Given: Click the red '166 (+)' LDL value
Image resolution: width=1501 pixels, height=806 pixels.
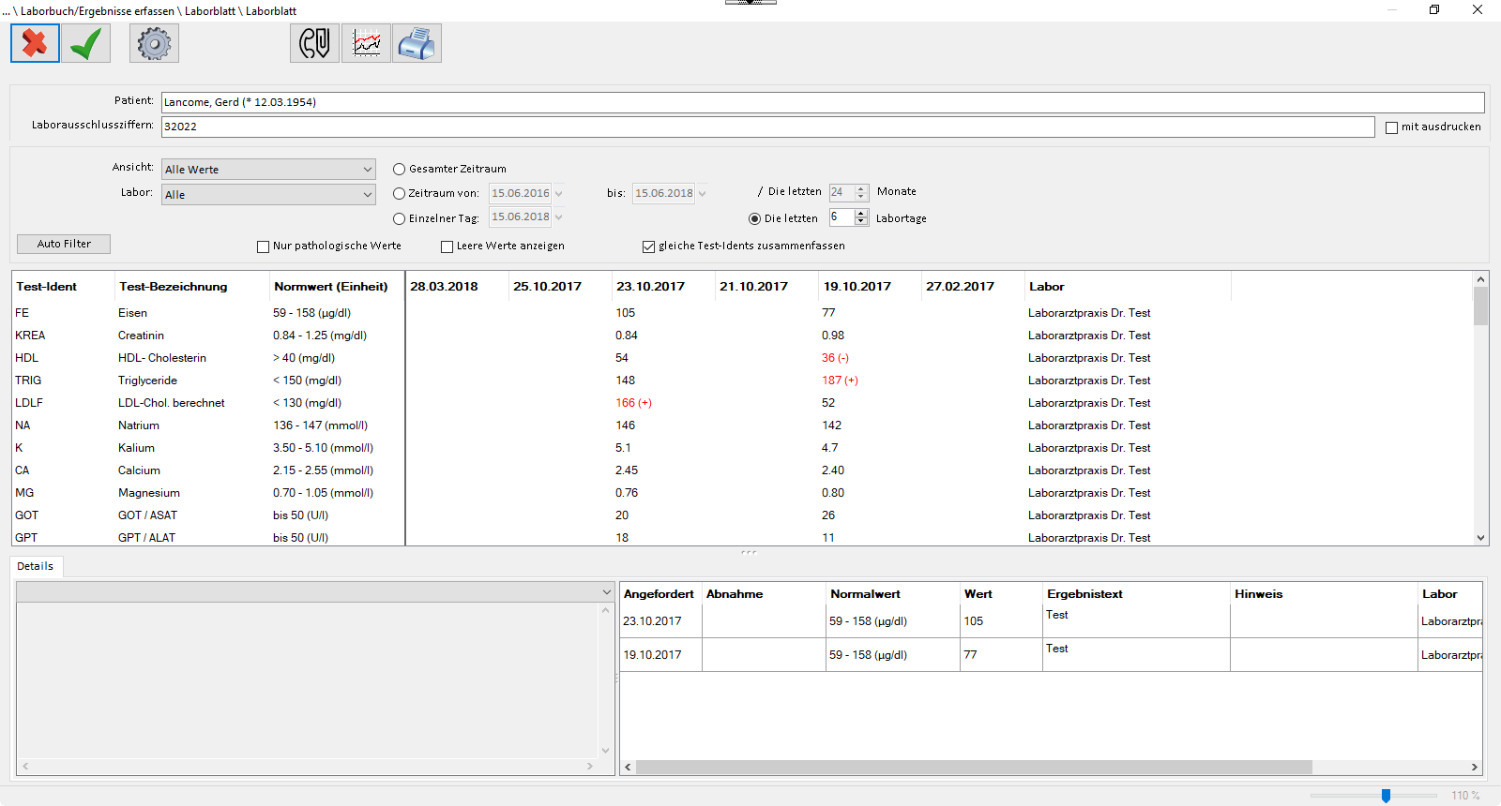Looking at the screenshot, I should (633, 403).
